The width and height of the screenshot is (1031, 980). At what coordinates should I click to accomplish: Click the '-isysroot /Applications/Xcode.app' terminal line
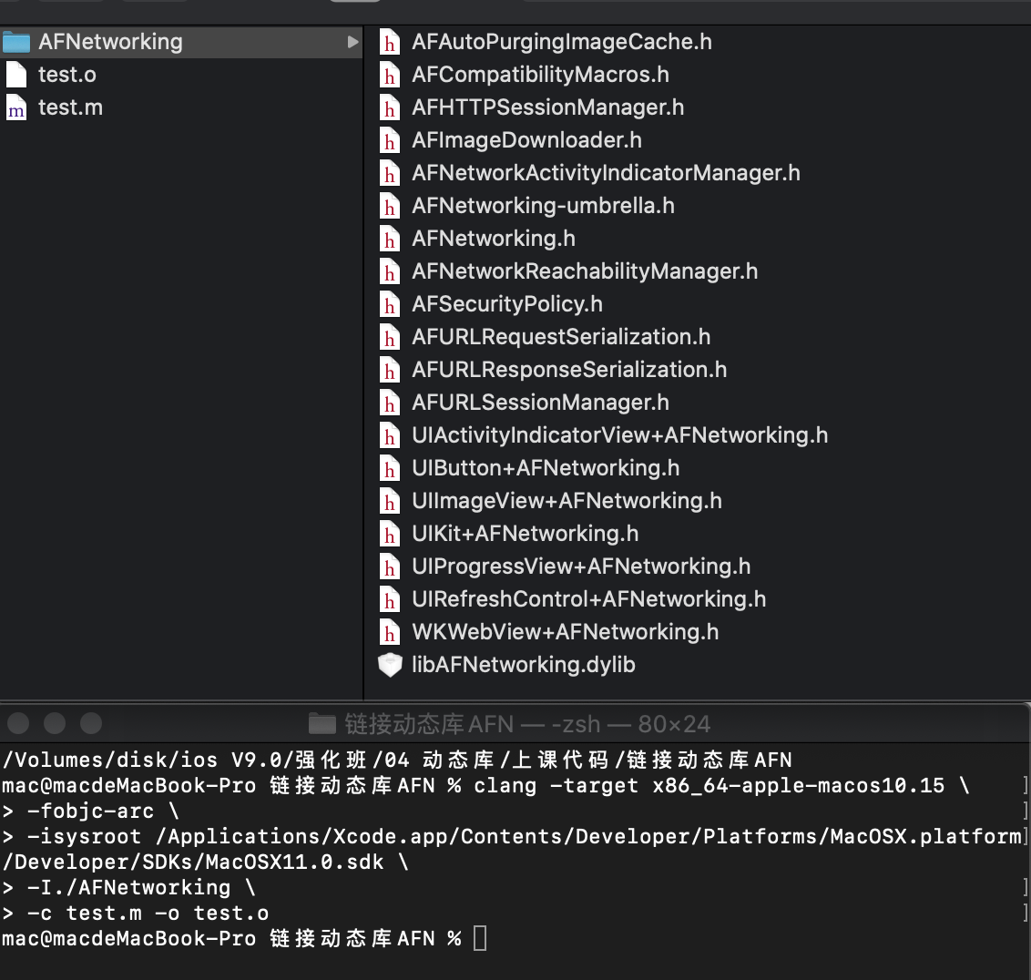click(x=512, y=837)
